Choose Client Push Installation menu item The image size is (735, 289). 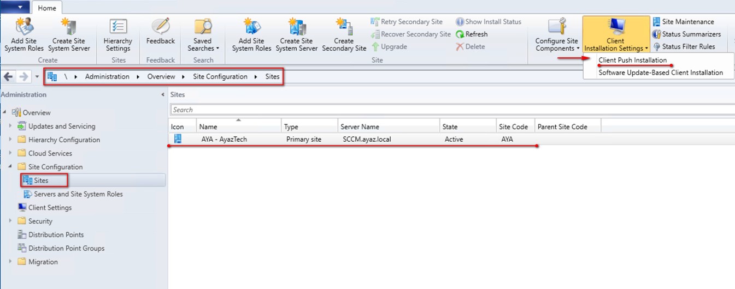click(x=633, y=60)
